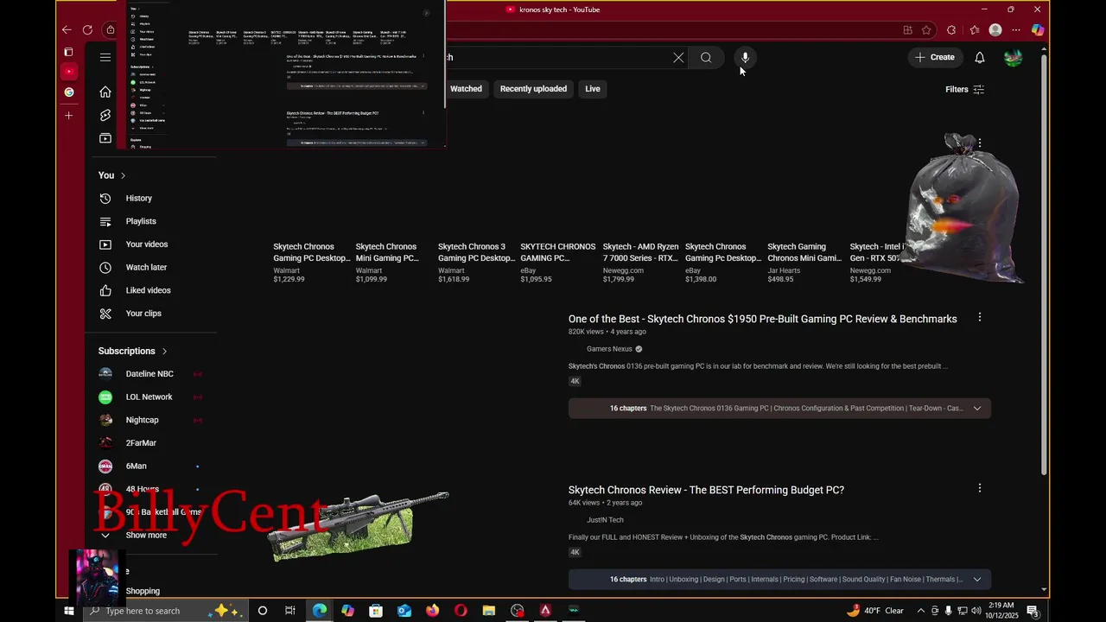The image size is (1106, 622).
Task: Expand the You section chevron
Action: point(123,175)
